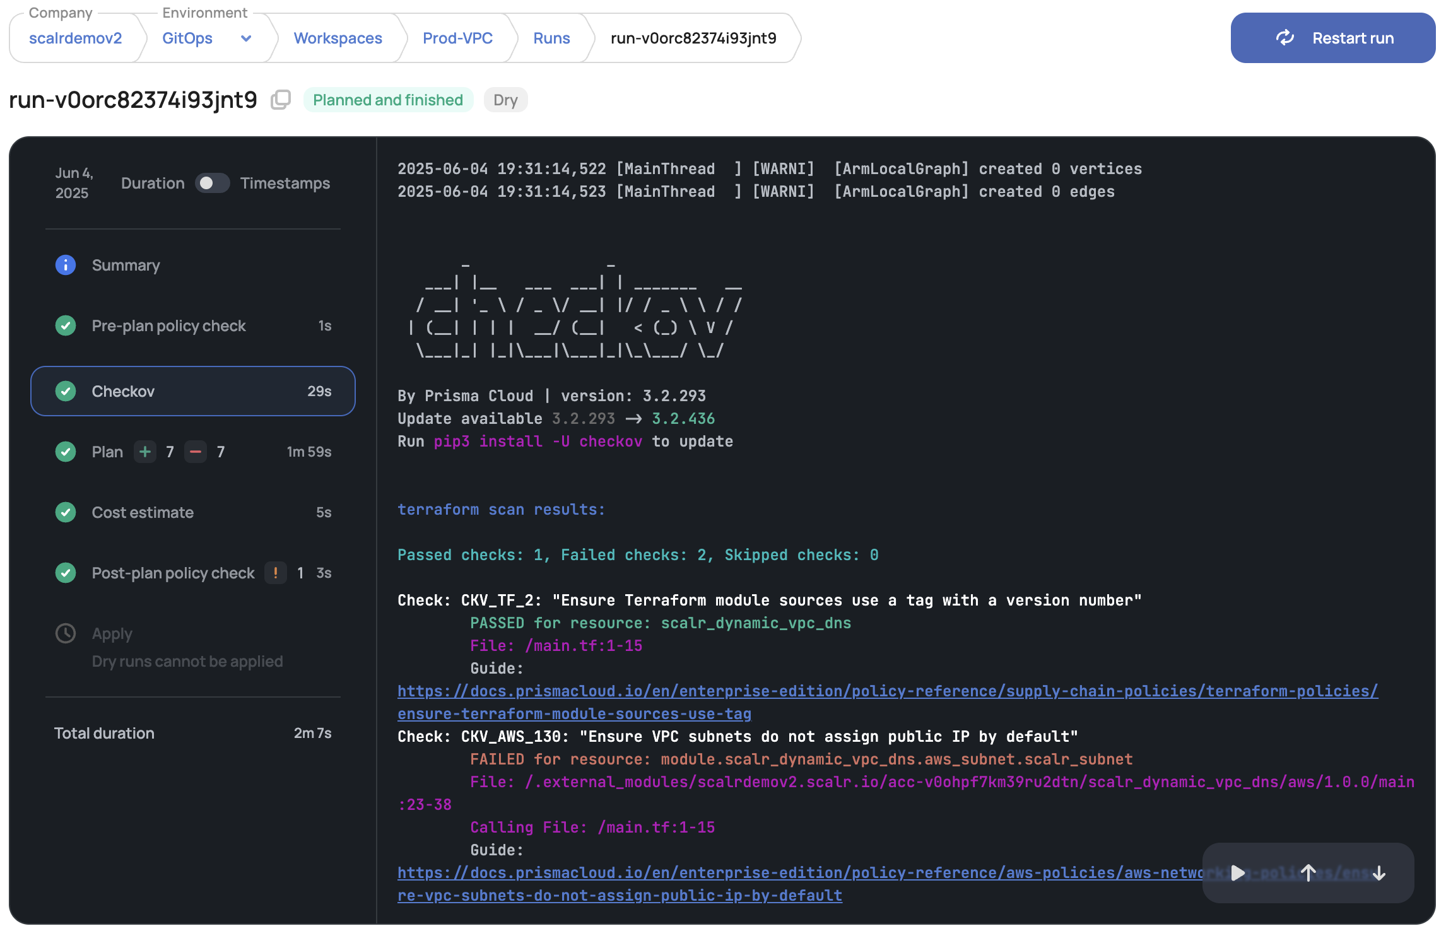Click the 'PASSED for resource: scalr_dynamic_vpc_dns' line
Viewport: 1446px width, 931px height.
[x=661, y=623]
